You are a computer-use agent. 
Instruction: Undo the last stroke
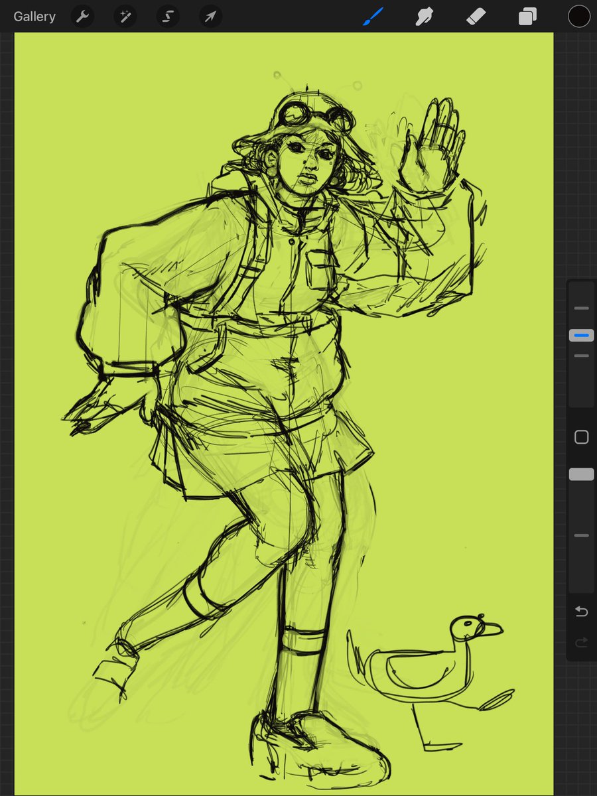tap(581, 612)
